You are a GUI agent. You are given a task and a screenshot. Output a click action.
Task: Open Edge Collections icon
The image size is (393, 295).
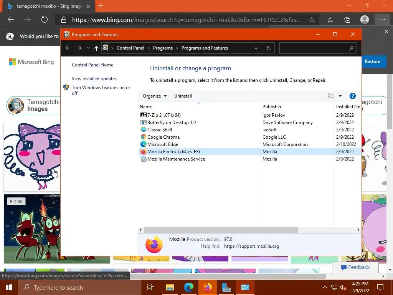pyautogui.click(x=347, y=20)
